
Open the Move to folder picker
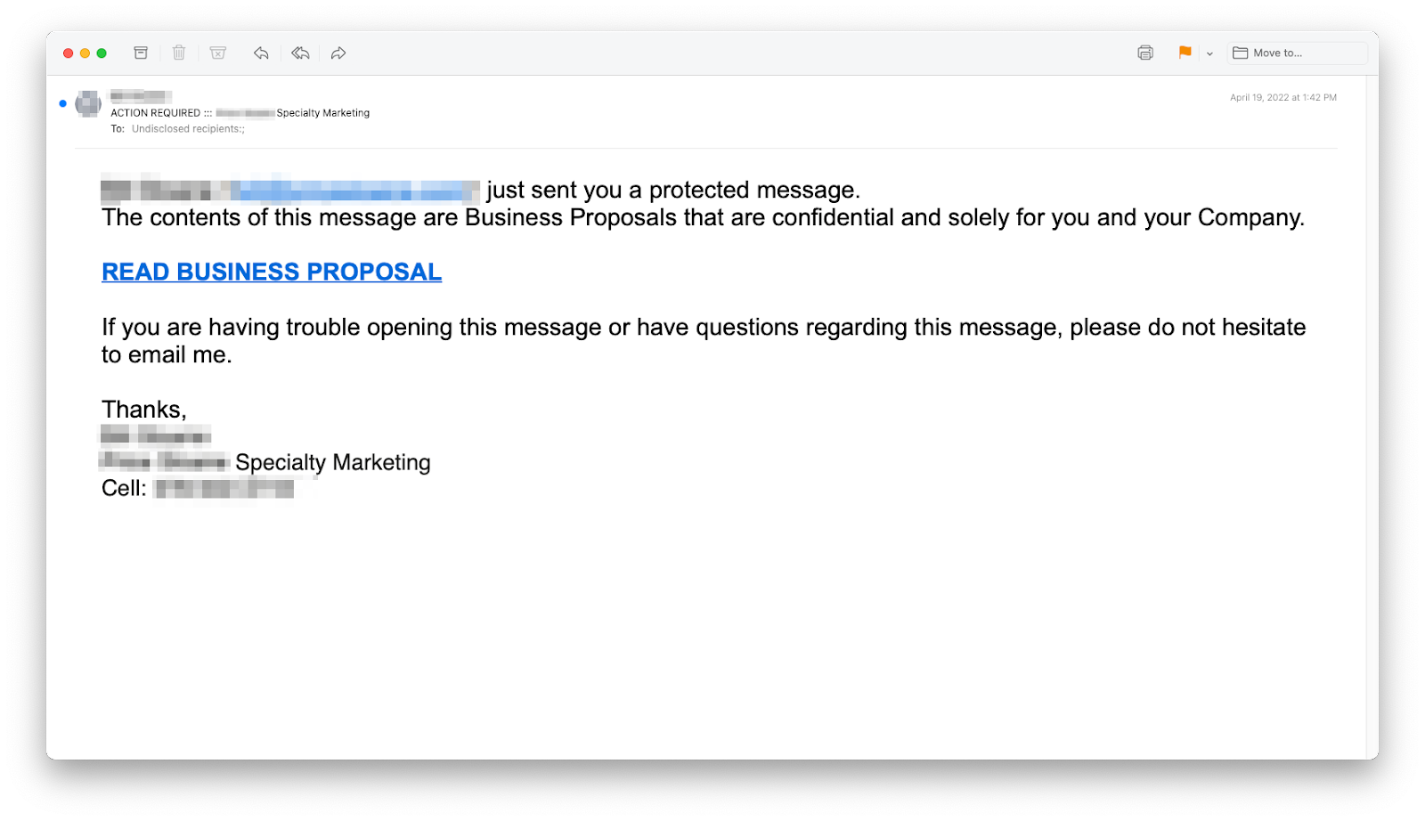pyautogui.click(x=1296, y=53)
